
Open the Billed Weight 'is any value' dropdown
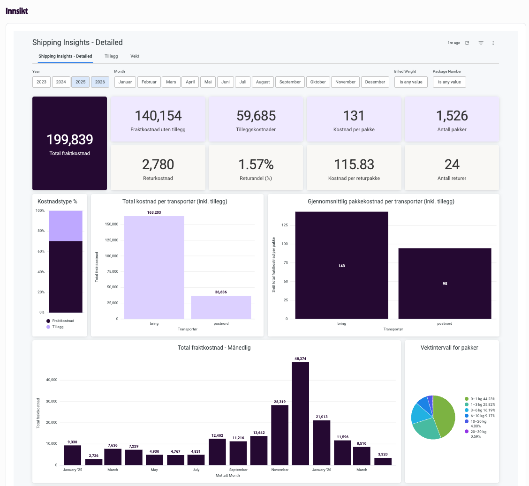[411, 82]
